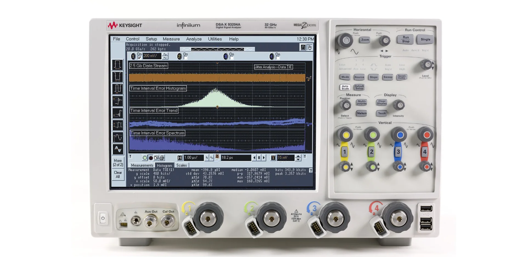
Task: Click the up arrow icon left of the run icons
Action: click(x=130, y=157)
